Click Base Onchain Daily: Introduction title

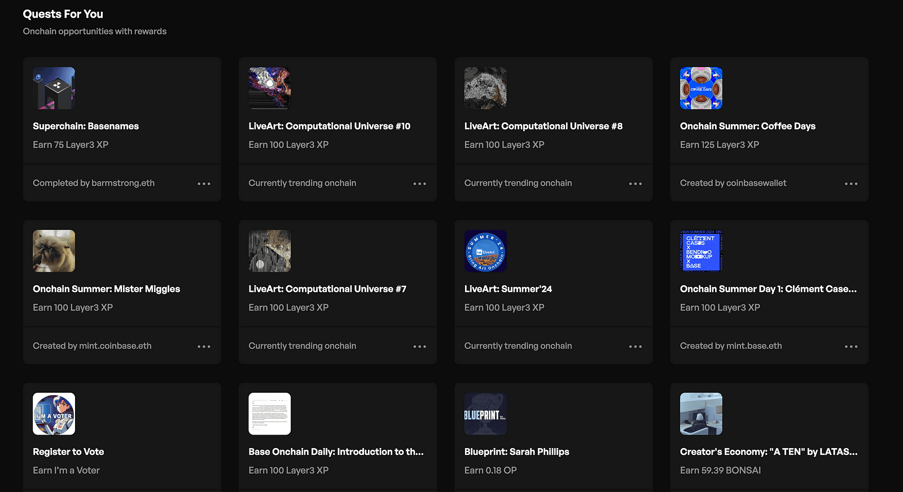click(336, 452)
